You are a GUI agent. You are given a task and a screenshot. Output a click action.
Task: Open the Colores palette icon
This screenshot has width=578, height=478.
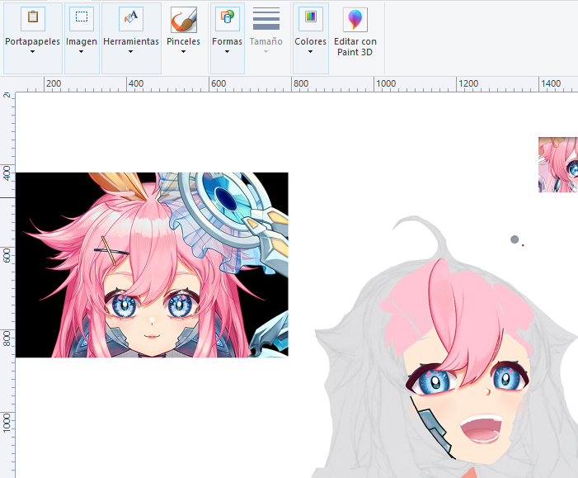(311, 19)
